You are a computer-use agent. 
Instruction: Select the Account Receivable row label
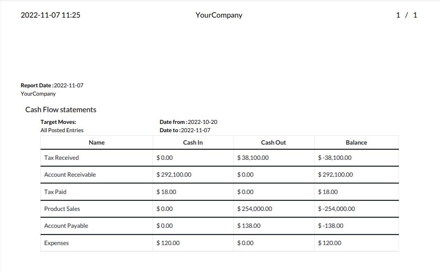point(70,175)
